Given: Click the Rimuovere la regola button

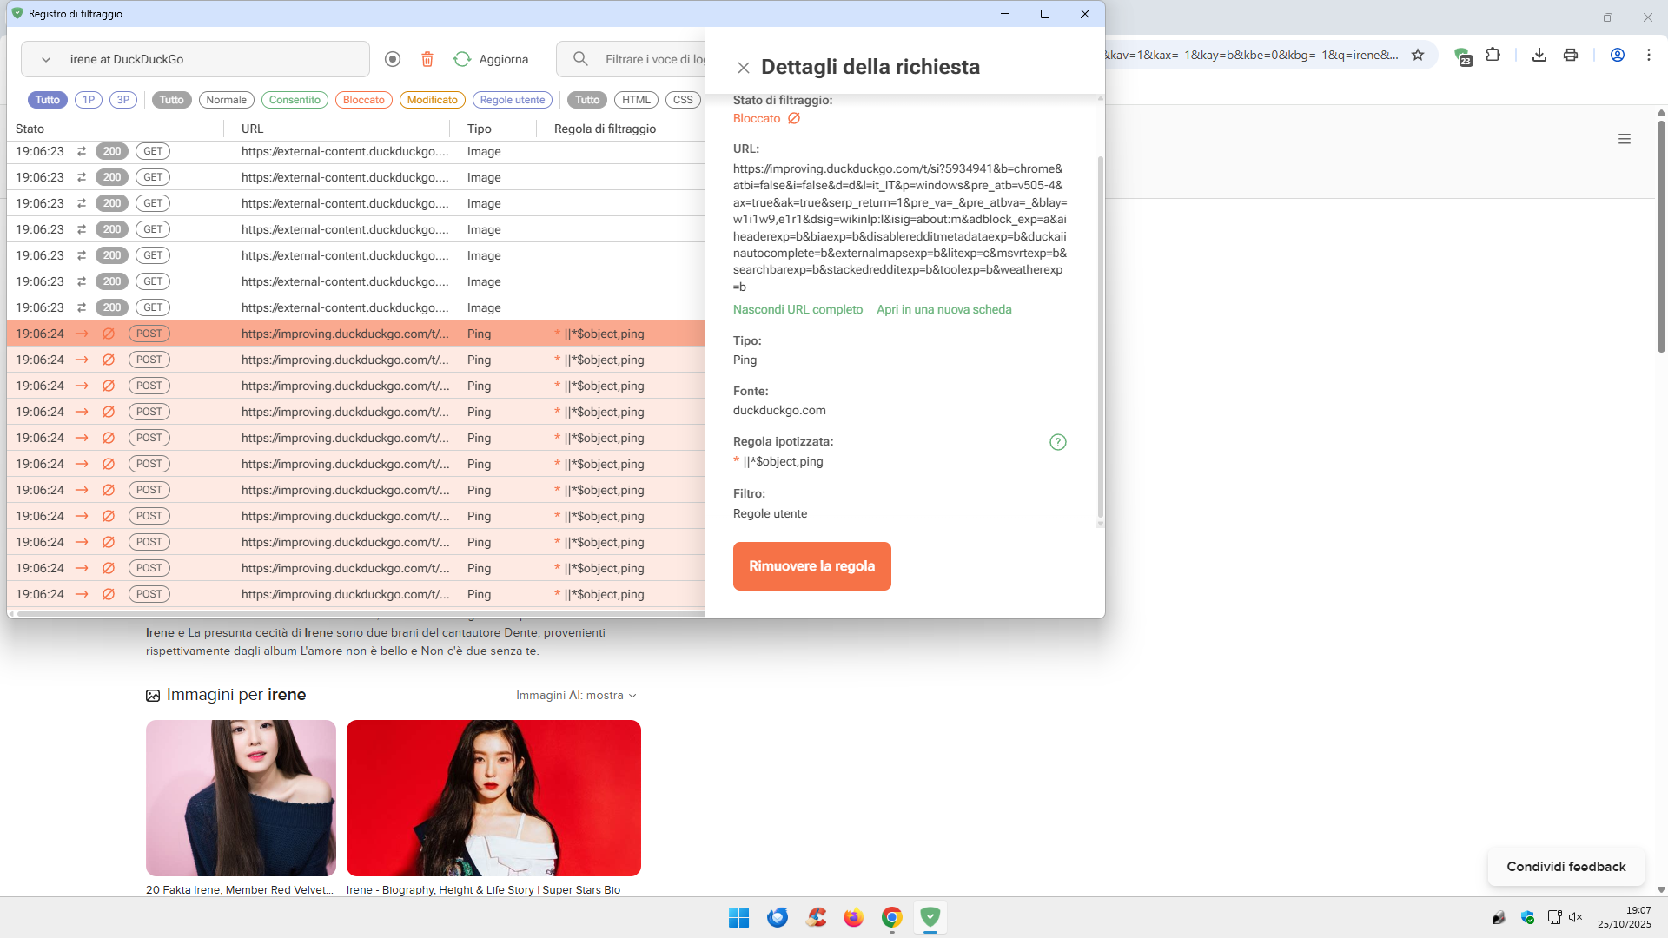Looking at the screenshot, I should [811, 566].
